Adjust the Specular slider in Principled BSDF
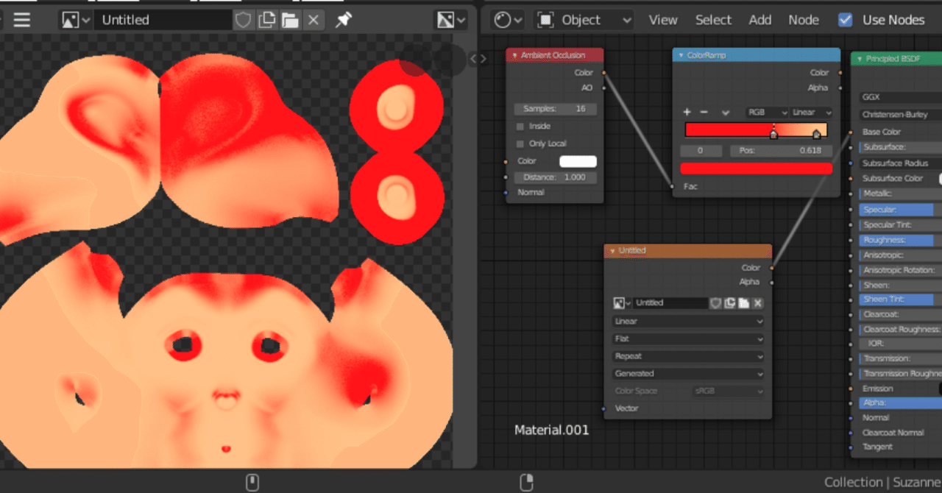 tap(901, 210)
